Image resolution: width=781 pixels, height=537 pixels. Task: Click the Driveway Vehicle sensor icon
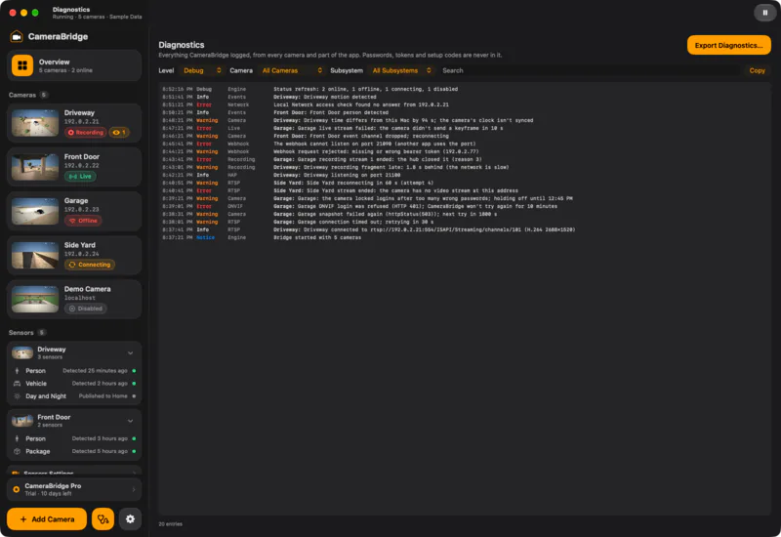17,384
